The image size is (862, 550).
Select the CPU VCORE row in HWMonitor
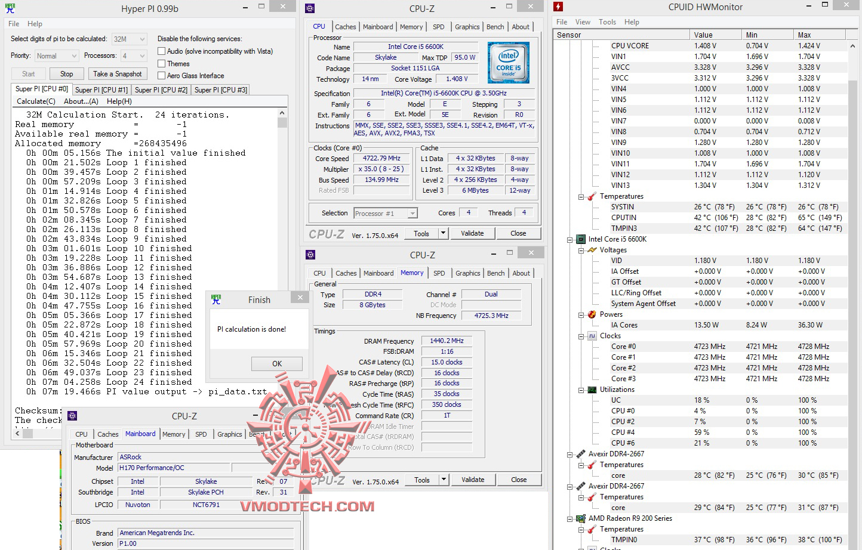pyautogui.click(x=700, y=46)
